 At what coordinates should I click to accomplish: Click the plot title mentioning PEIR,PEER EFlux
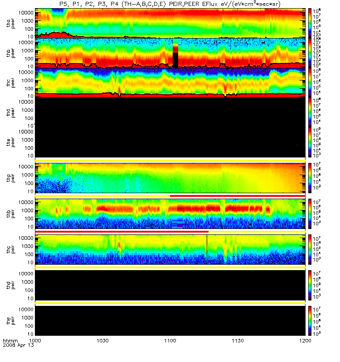pyautogui.click(x=170, y=4)
